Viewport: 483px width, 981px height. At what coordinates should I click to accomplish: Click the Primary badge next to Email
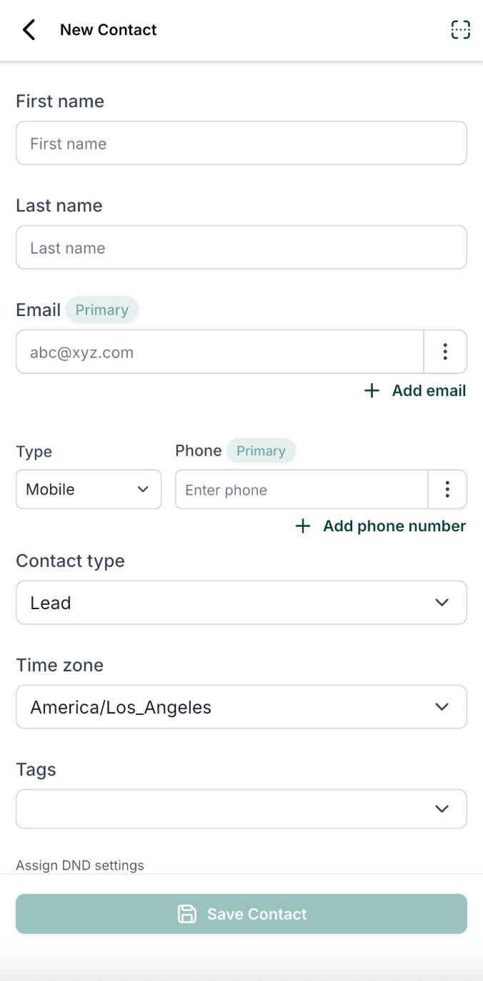102,310
